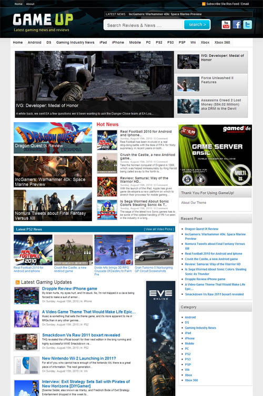This screenshot has width=263, height=396.
Task: Open the Facebook icon in header
Action: coord(237,25)
